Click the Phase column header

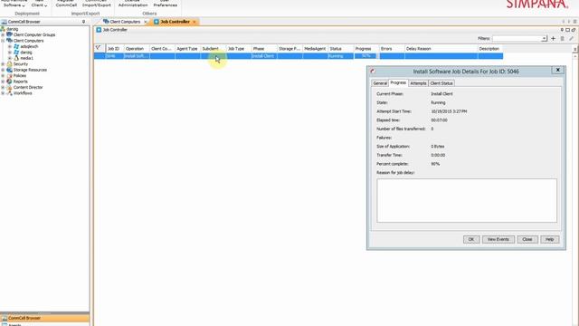(x=264, y=49)
